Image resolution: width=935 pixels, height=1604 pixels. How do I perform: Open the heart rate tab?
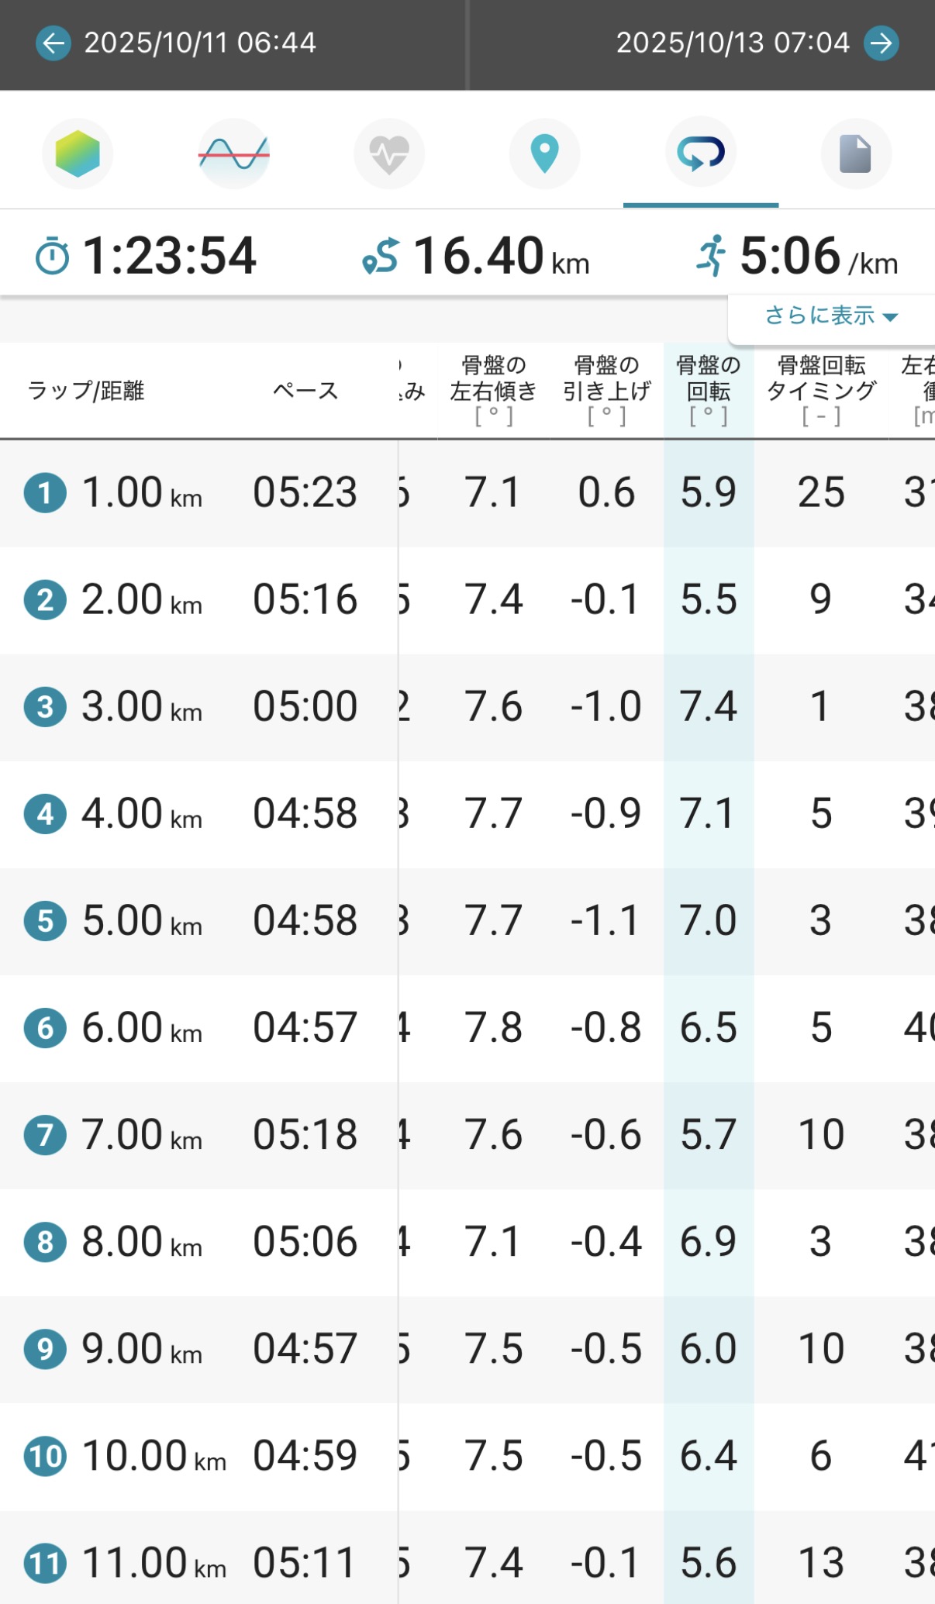click(x=389, y=154)
